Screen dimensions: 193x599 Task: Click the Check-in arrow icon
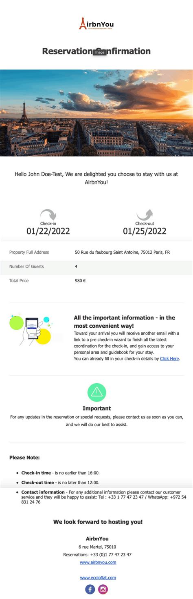48,215
